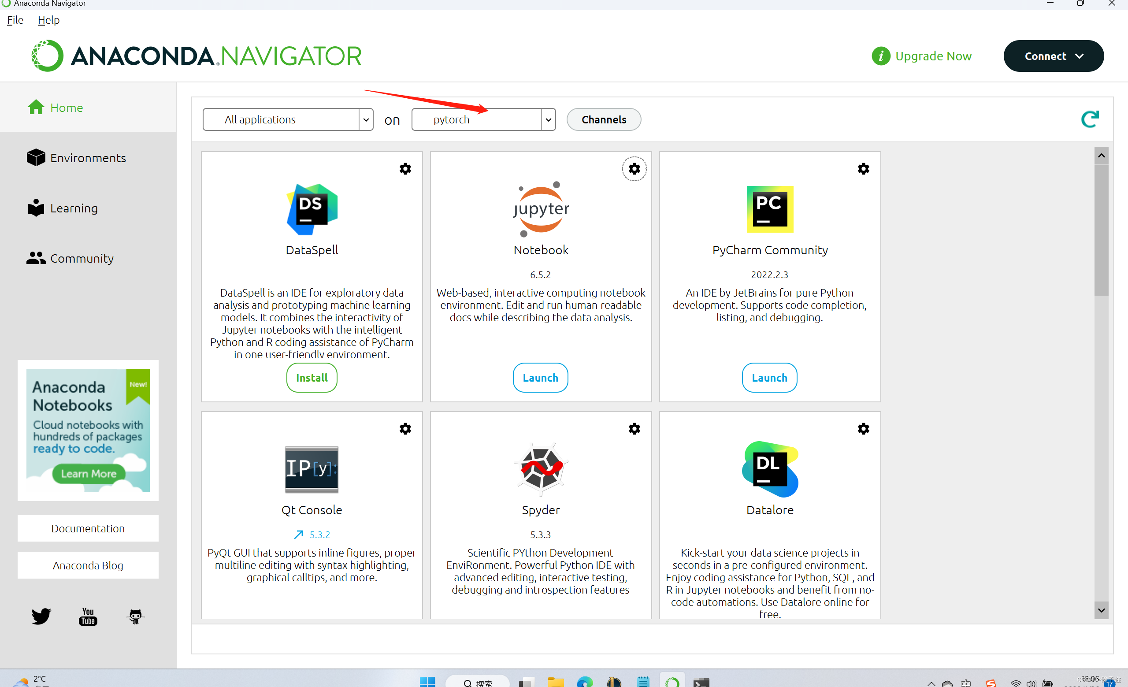Click the Jupyter Notebook gear icon

[x=634, y=169]
